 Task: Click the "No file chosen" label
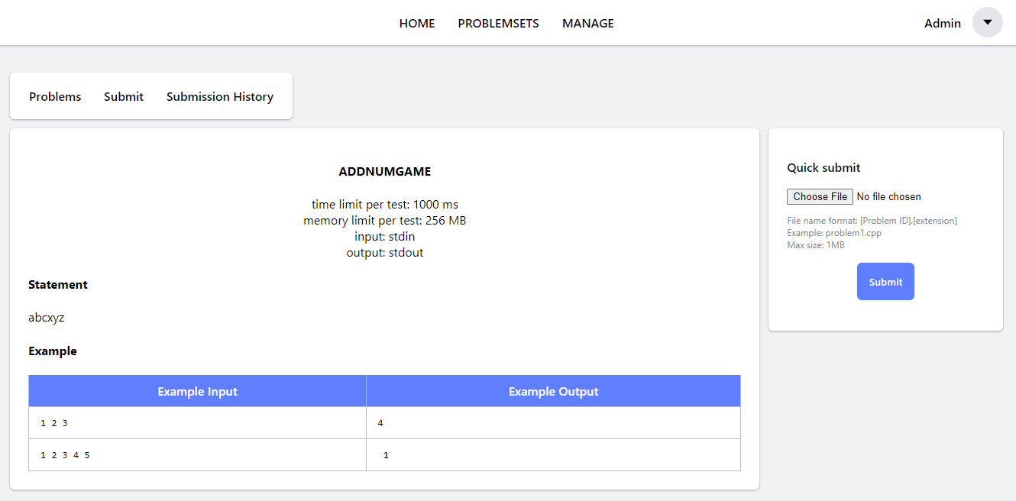click(x=888, y=196)
